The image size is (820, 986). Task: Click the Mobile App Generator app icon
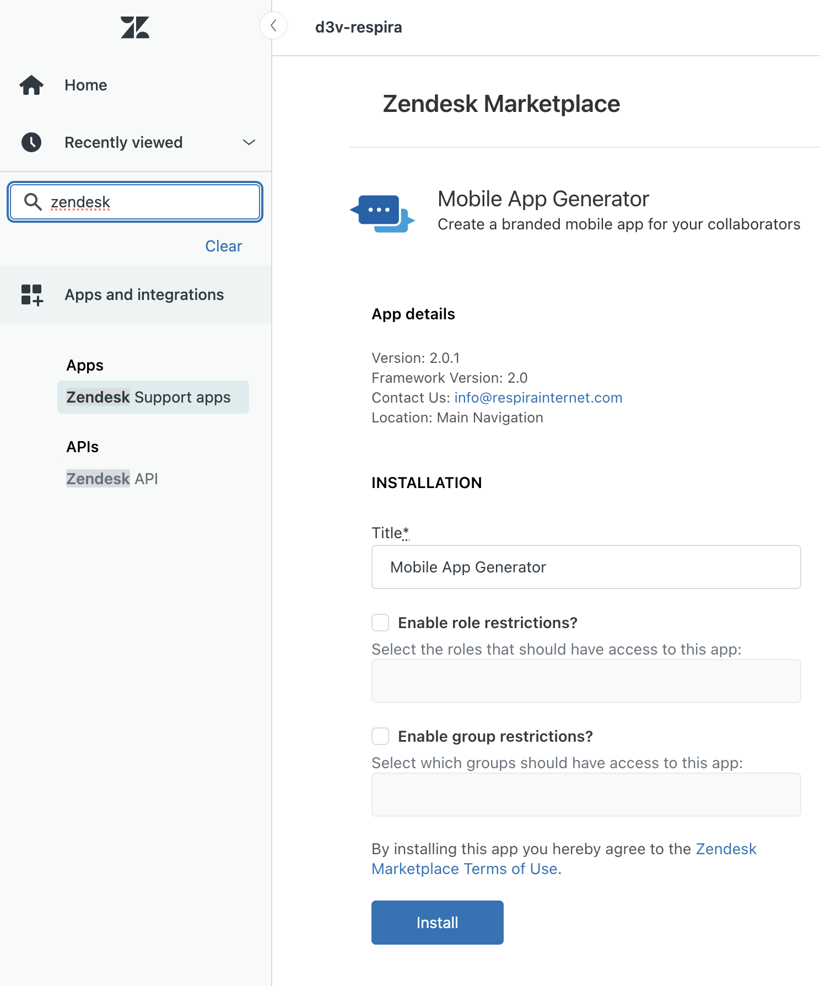[x=382, y=213]
